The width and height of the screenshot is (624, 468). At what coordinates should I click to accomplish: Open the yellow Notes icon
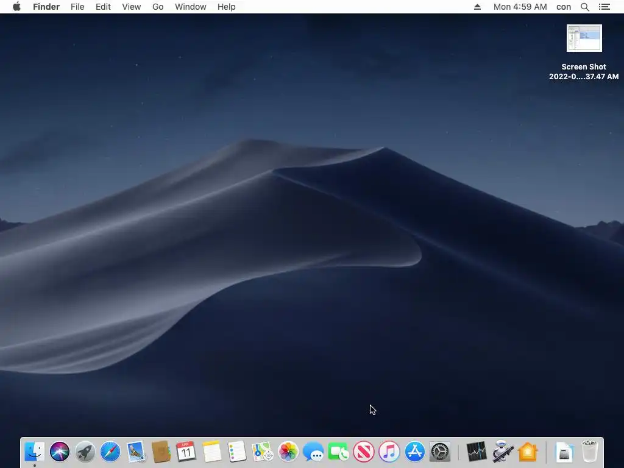(x=211, y=452)
